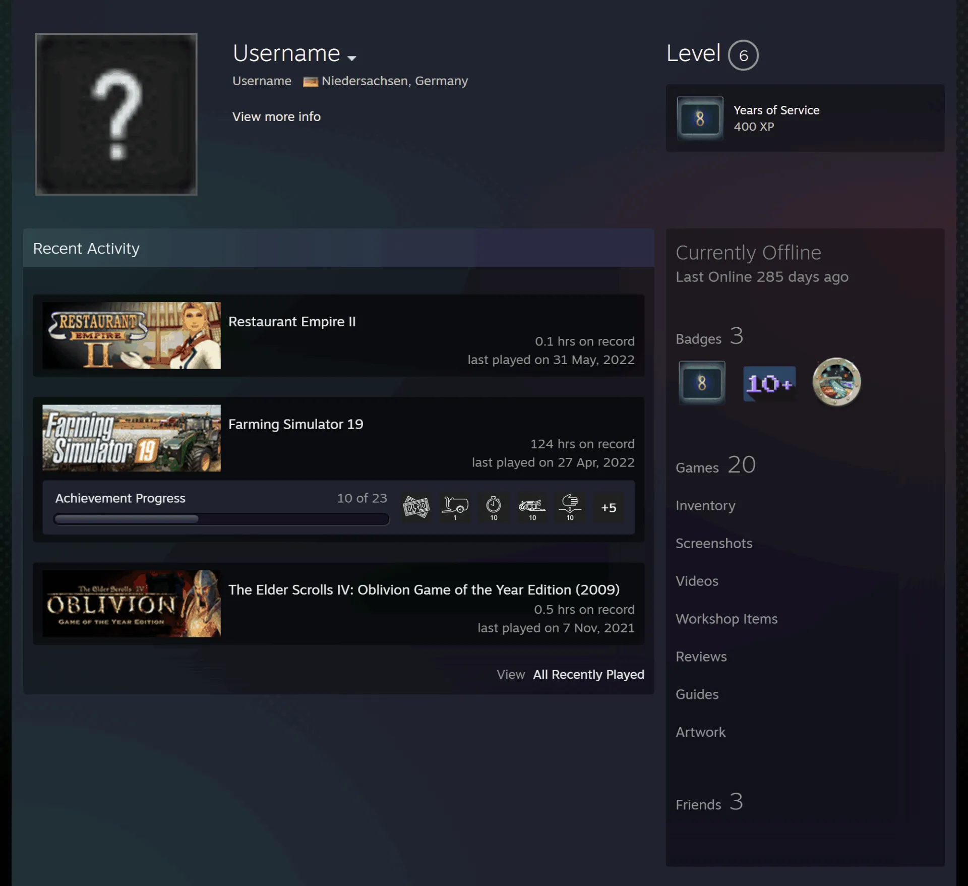Open the All Recently Played link
This screenshot has width=968, height=886.
588,674
